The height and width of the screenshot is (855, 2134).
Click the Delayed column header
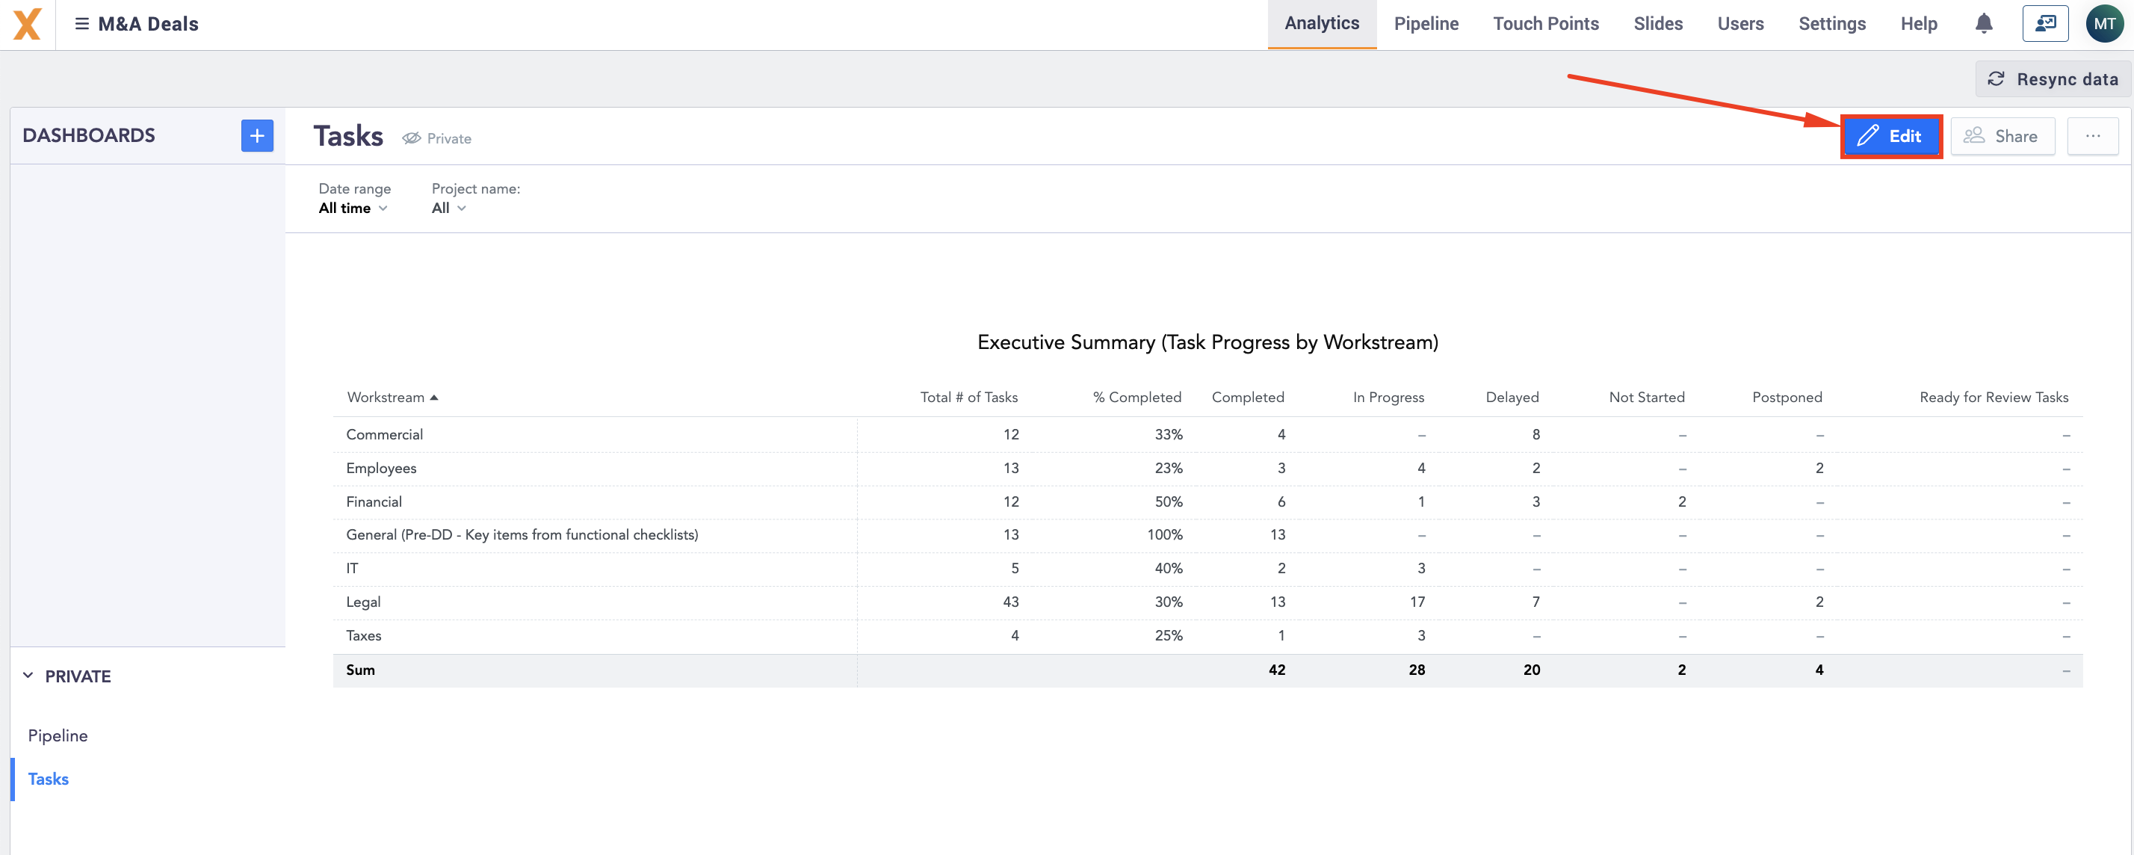click(x=1512, y=398)
